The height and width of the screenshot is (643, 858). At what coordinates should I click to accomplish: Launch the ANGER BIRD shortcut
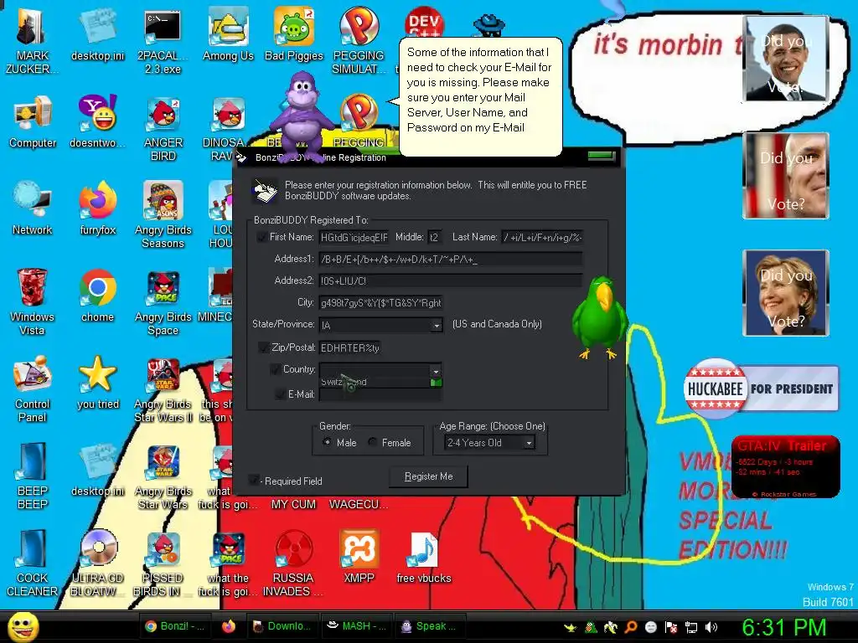click(x=163, y=127)
